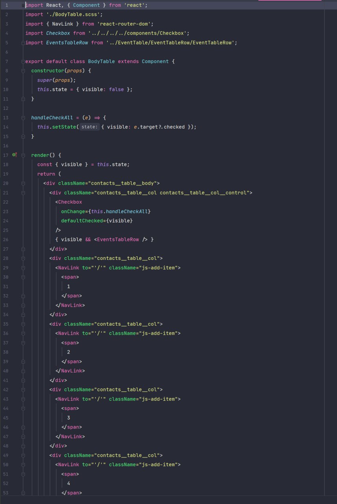Click the 'state:' parameter hint in setState
The image size is (337, 504).
(x=90, y=127)
